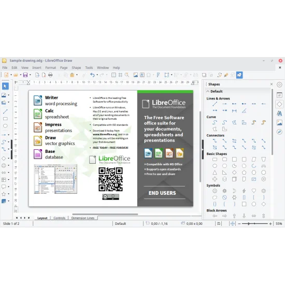Screen dimensions: 285x285
Task: Toggle the Navigator sidebar deck
Action: pos(279,132)
